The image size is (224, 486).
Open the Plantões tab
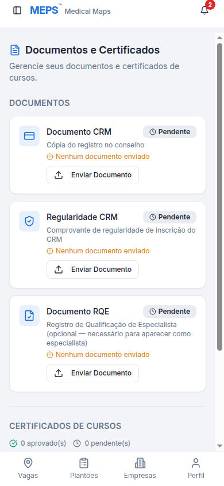pyautogui.click(x=84, y=469)
